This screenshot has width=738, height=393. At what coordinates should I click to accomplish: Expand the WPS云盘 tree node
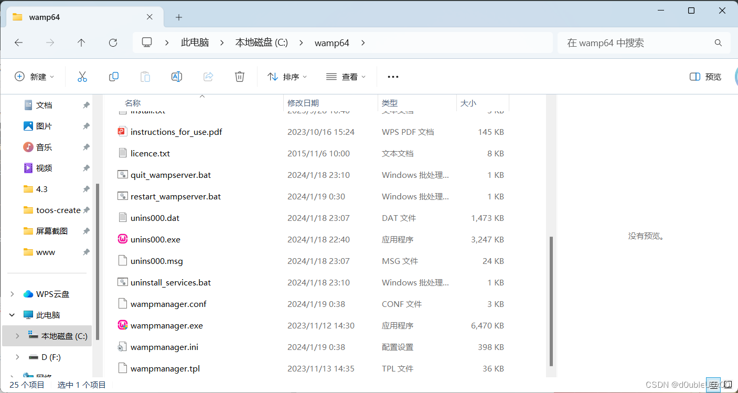coord(13,294)
